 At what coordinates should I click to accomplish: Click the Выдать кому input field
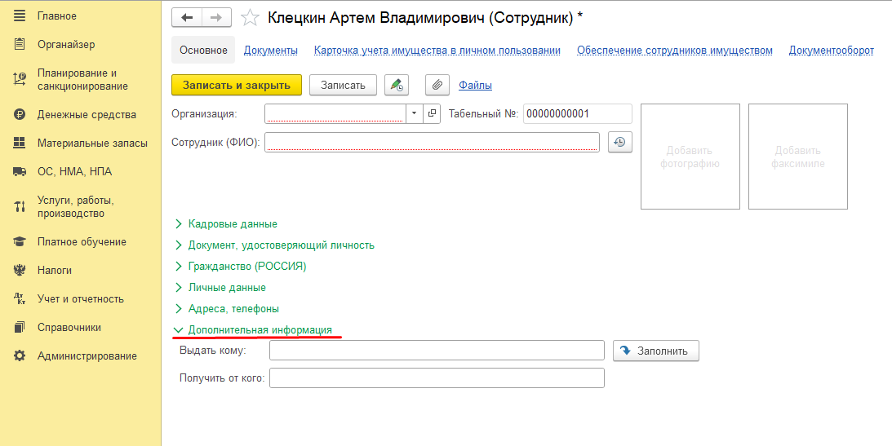437,351
